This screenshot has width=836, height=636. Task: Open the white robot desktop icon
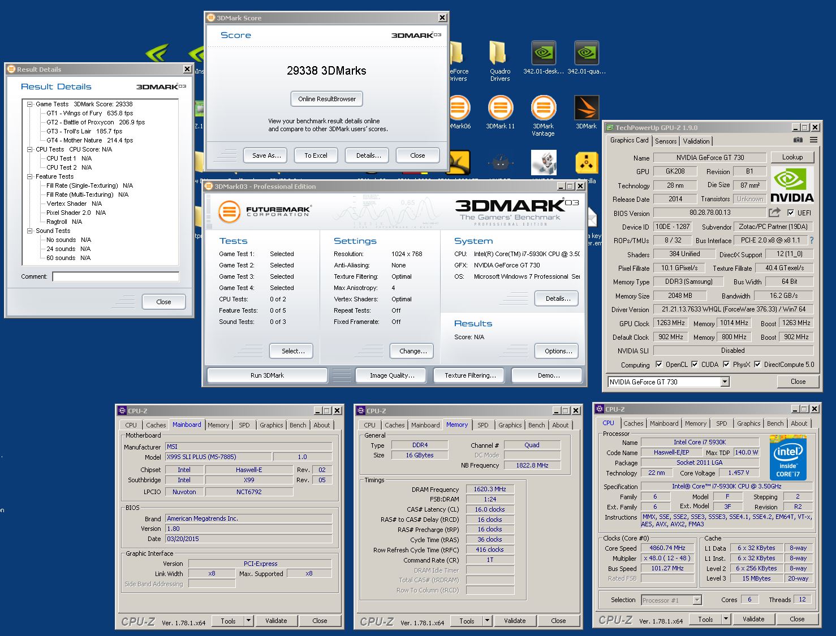[544, 163]
